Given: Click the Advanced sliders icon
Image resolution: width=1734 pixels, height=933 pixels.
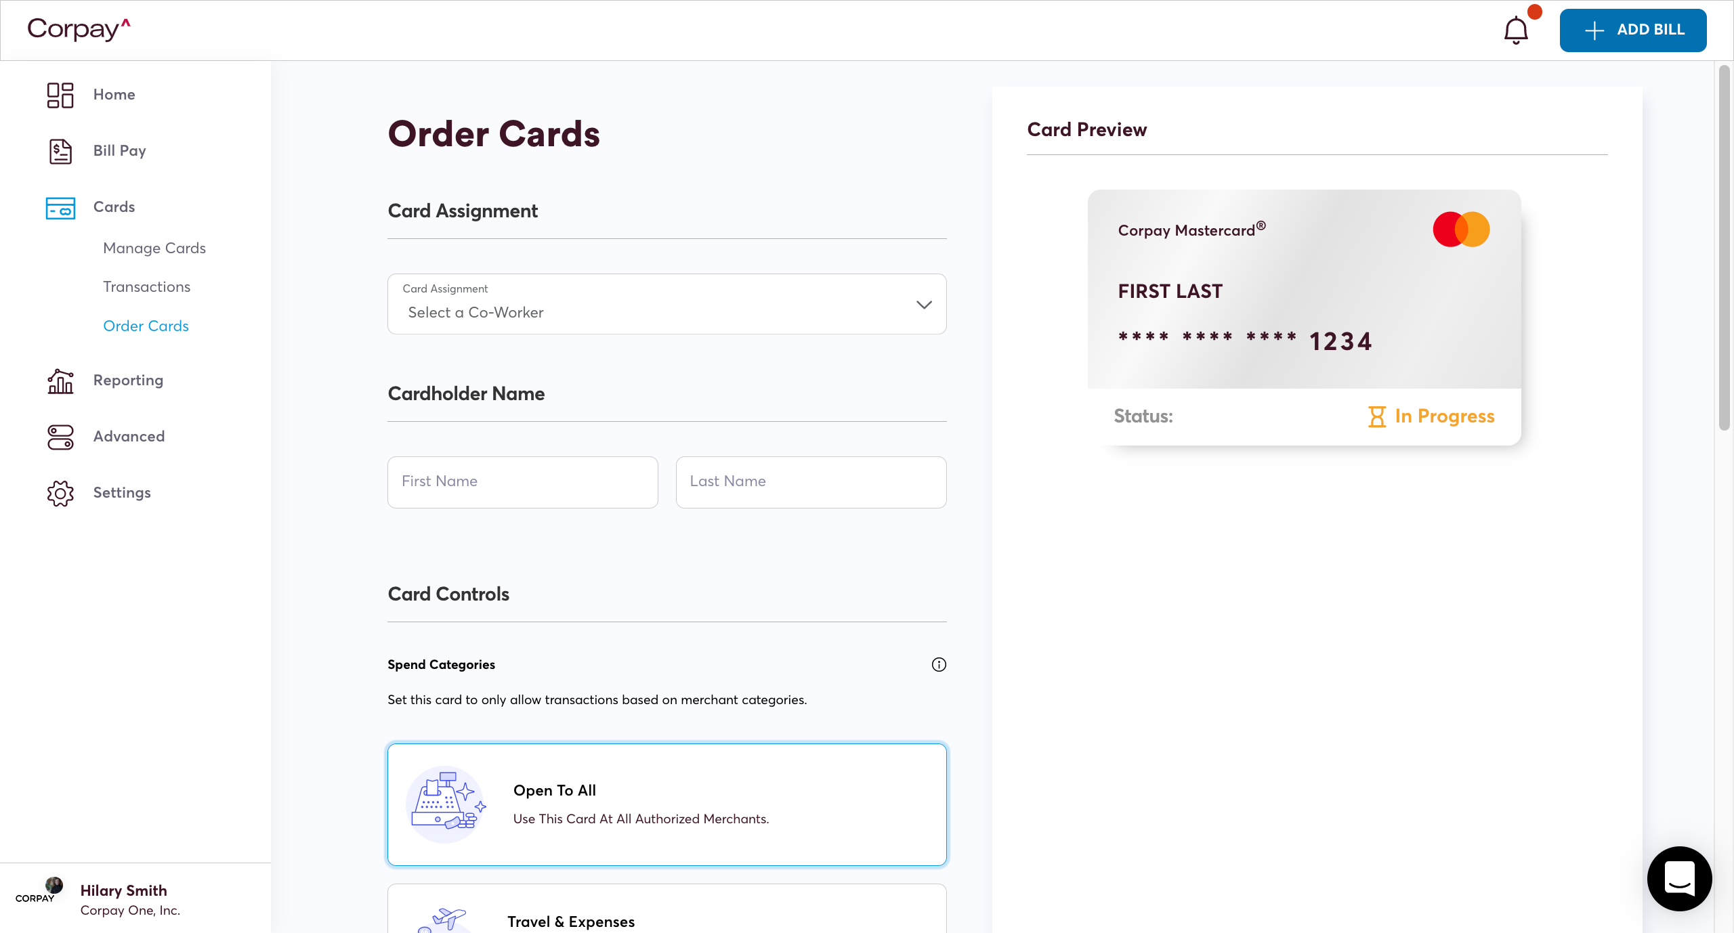Looking at the screenshot, I should tap(60, 437).
